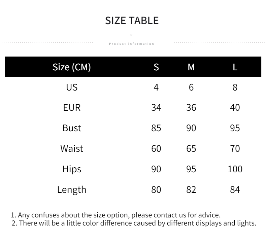Image resolution: width=266 pixels, height=242 pixels.
Task: Select the Hips value 100 for size L
Action: (x=235, y=169)
